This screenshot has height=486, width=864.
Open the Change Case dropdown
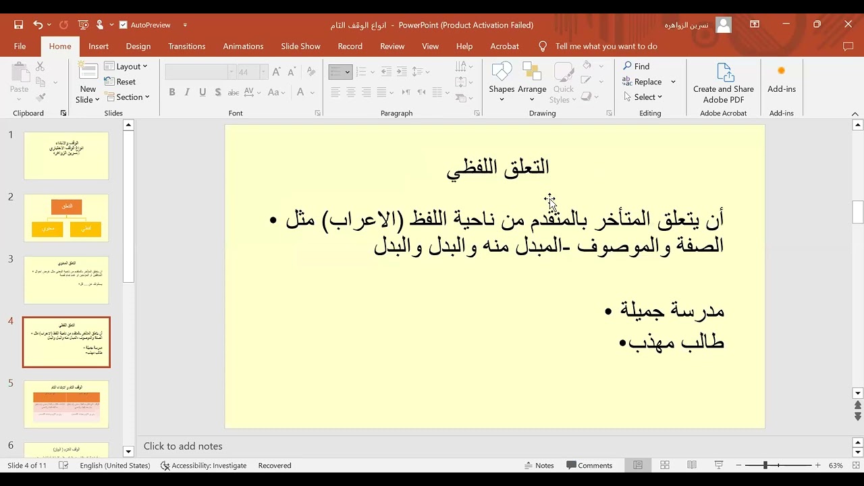(x=276, y=92)
